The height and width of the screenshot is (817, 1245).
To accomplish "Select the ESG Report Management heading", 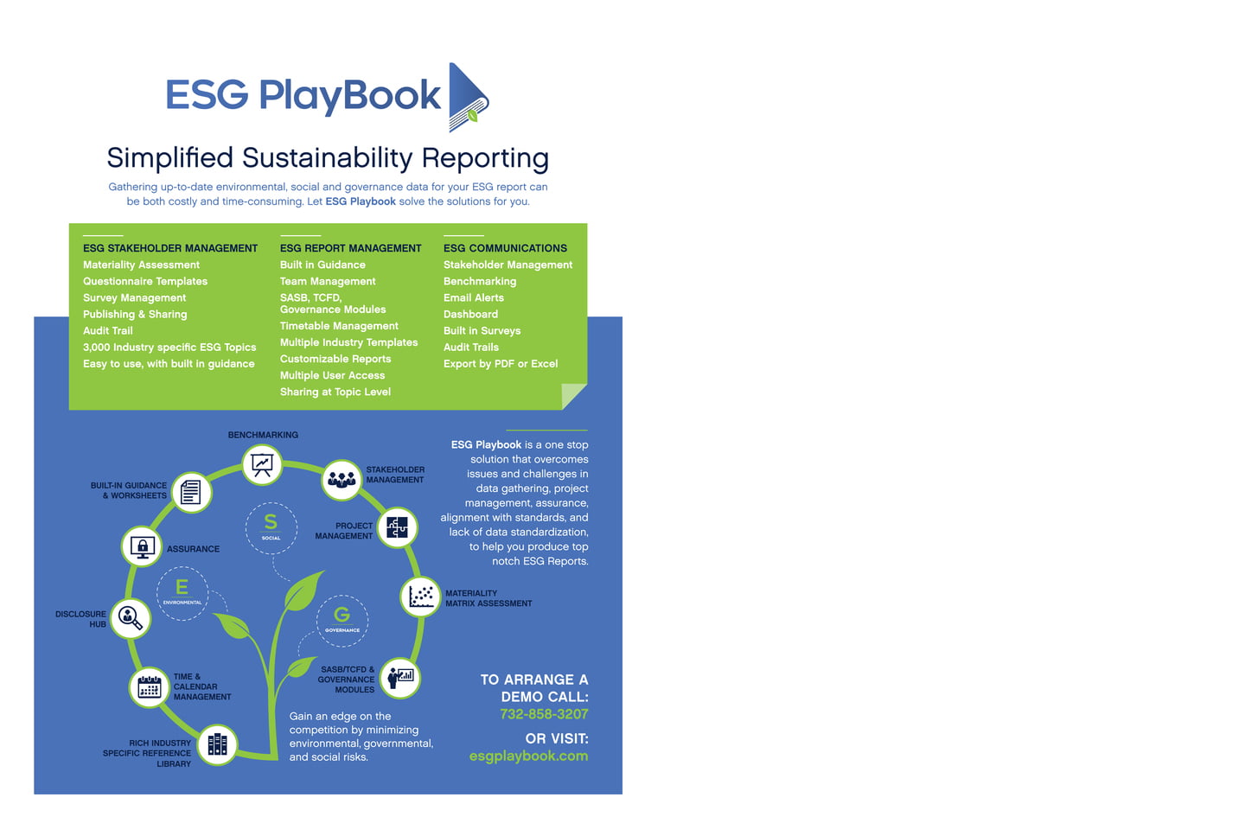I will [x=350, y=248].
